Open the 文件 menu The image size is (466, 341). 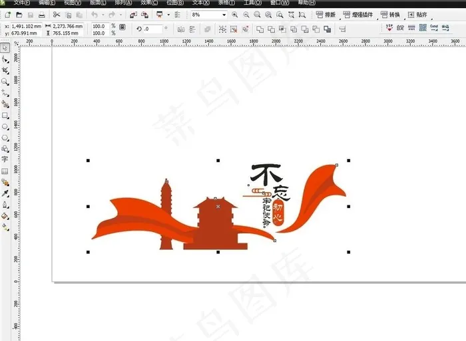click(x=21, y=3)
